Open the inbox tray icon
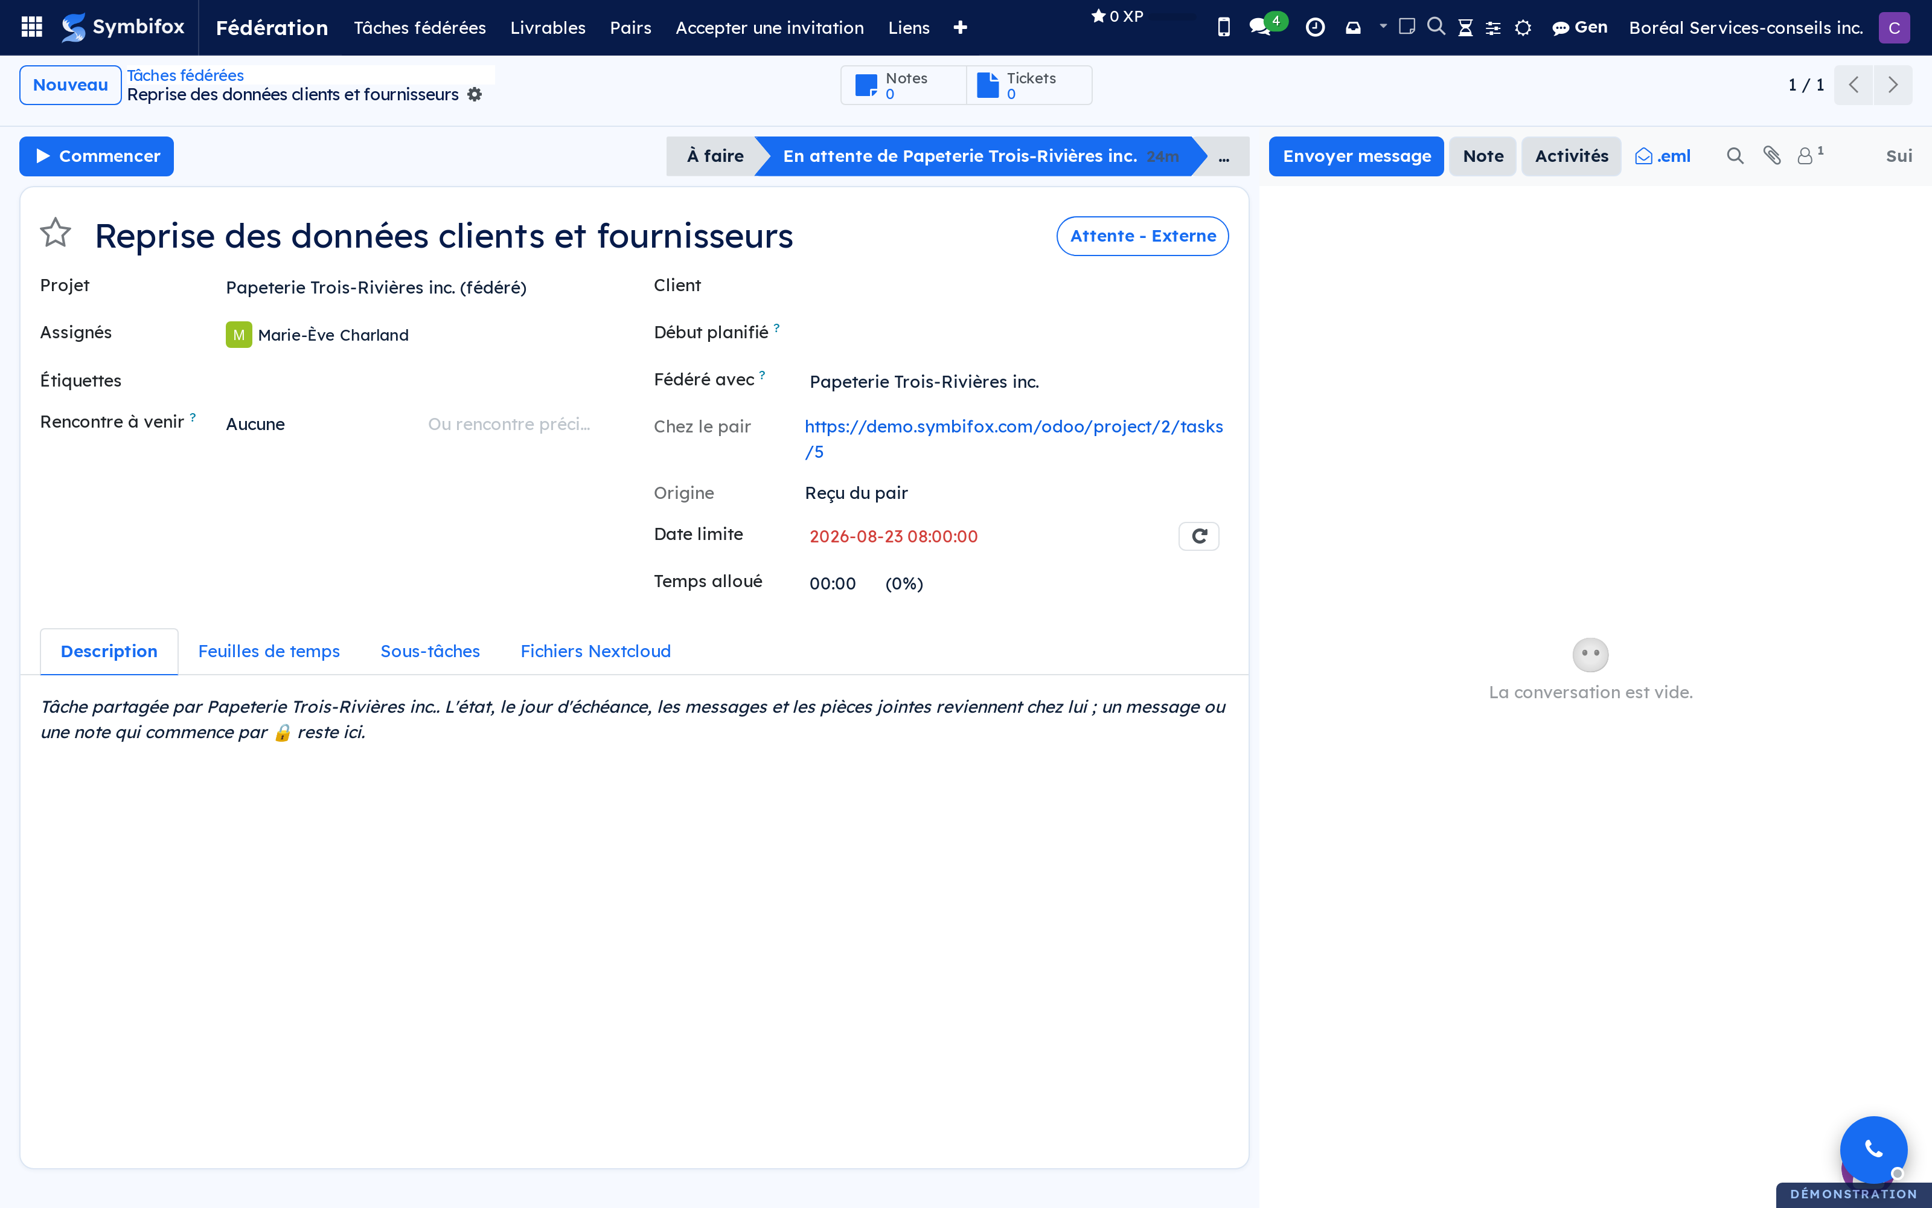This screenshot has width=1932, height=1208. 1353,28
